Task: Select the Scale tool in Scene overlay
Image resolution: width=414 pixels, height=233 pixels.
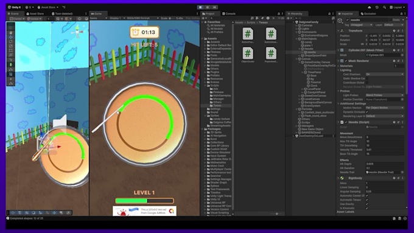Action: pyautogui.click(x=10, y=46)
